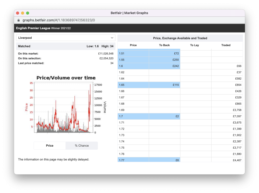Image resolution: width=259 pixels, height=193 pixels.
Task: Select the 1.76 price cell
Action: [133, 154]
